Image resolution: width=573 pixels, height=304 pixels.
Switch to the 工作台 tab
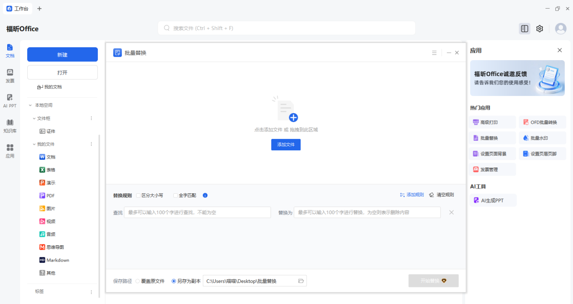(x=18, y=9)
